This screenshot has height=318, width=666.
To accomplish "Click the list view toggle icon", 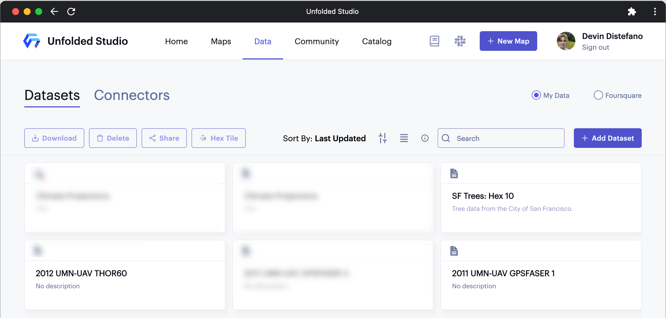I will point(403,138).
